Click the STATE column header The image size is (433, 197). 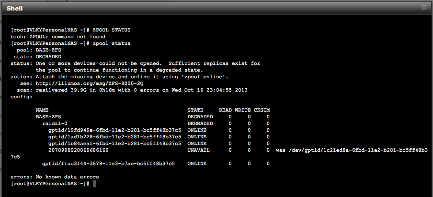click(195, 110)
